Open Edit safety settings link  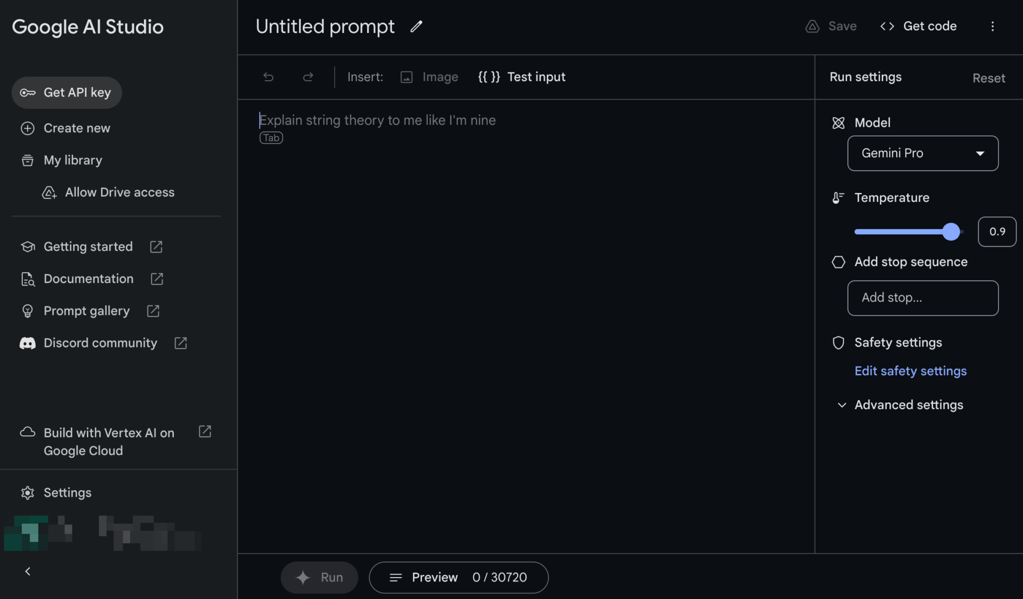[x=910, y=371]
